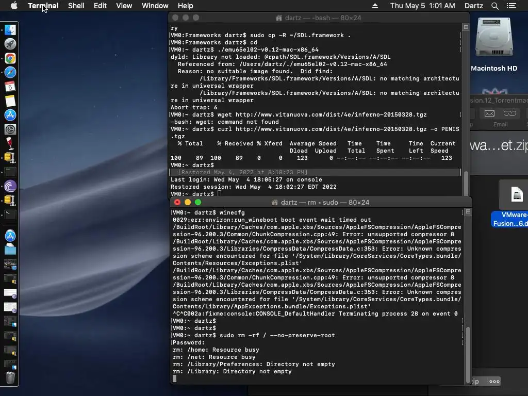Click the date and time in menu bar
The image size is (528, 396).
point(423,6)
